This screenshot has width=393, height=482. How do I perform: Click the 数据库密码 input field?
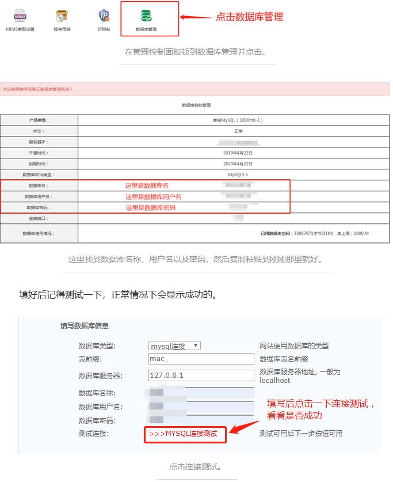[201, 420]
